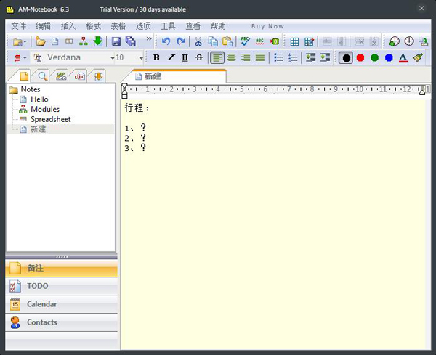Viewport: 436px width, 355px height.
Task: Insert a table using grid icon
Action: [294, 41]
